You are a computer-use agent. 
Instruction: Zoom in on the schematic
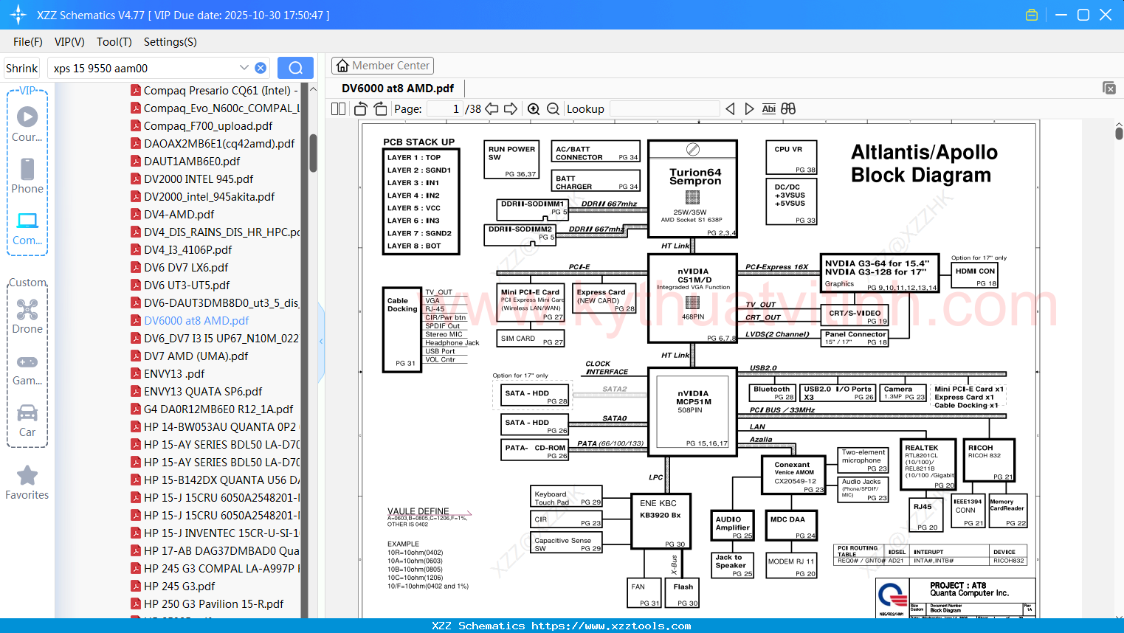[534, 109]
